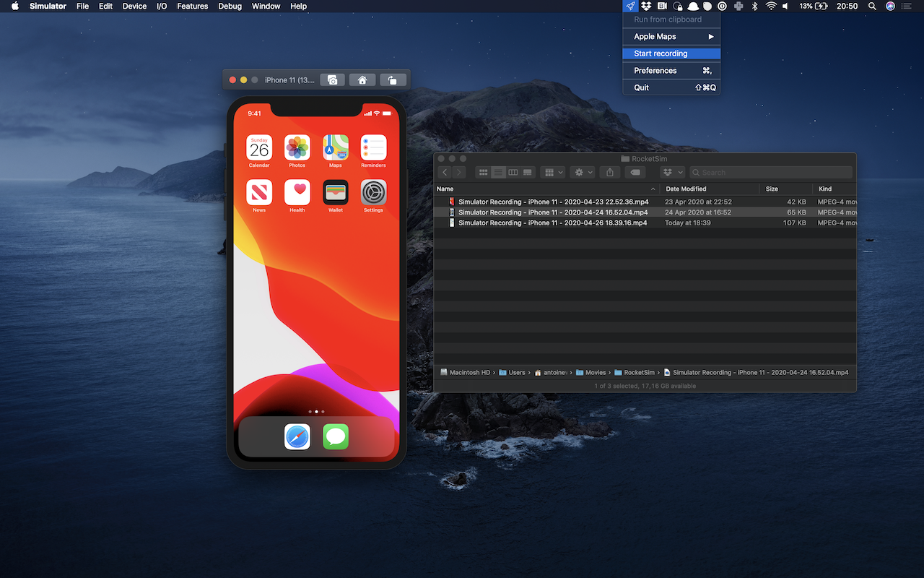
Task: Click the 20:50 clock in menu bar
Action: tap(847, 6)
